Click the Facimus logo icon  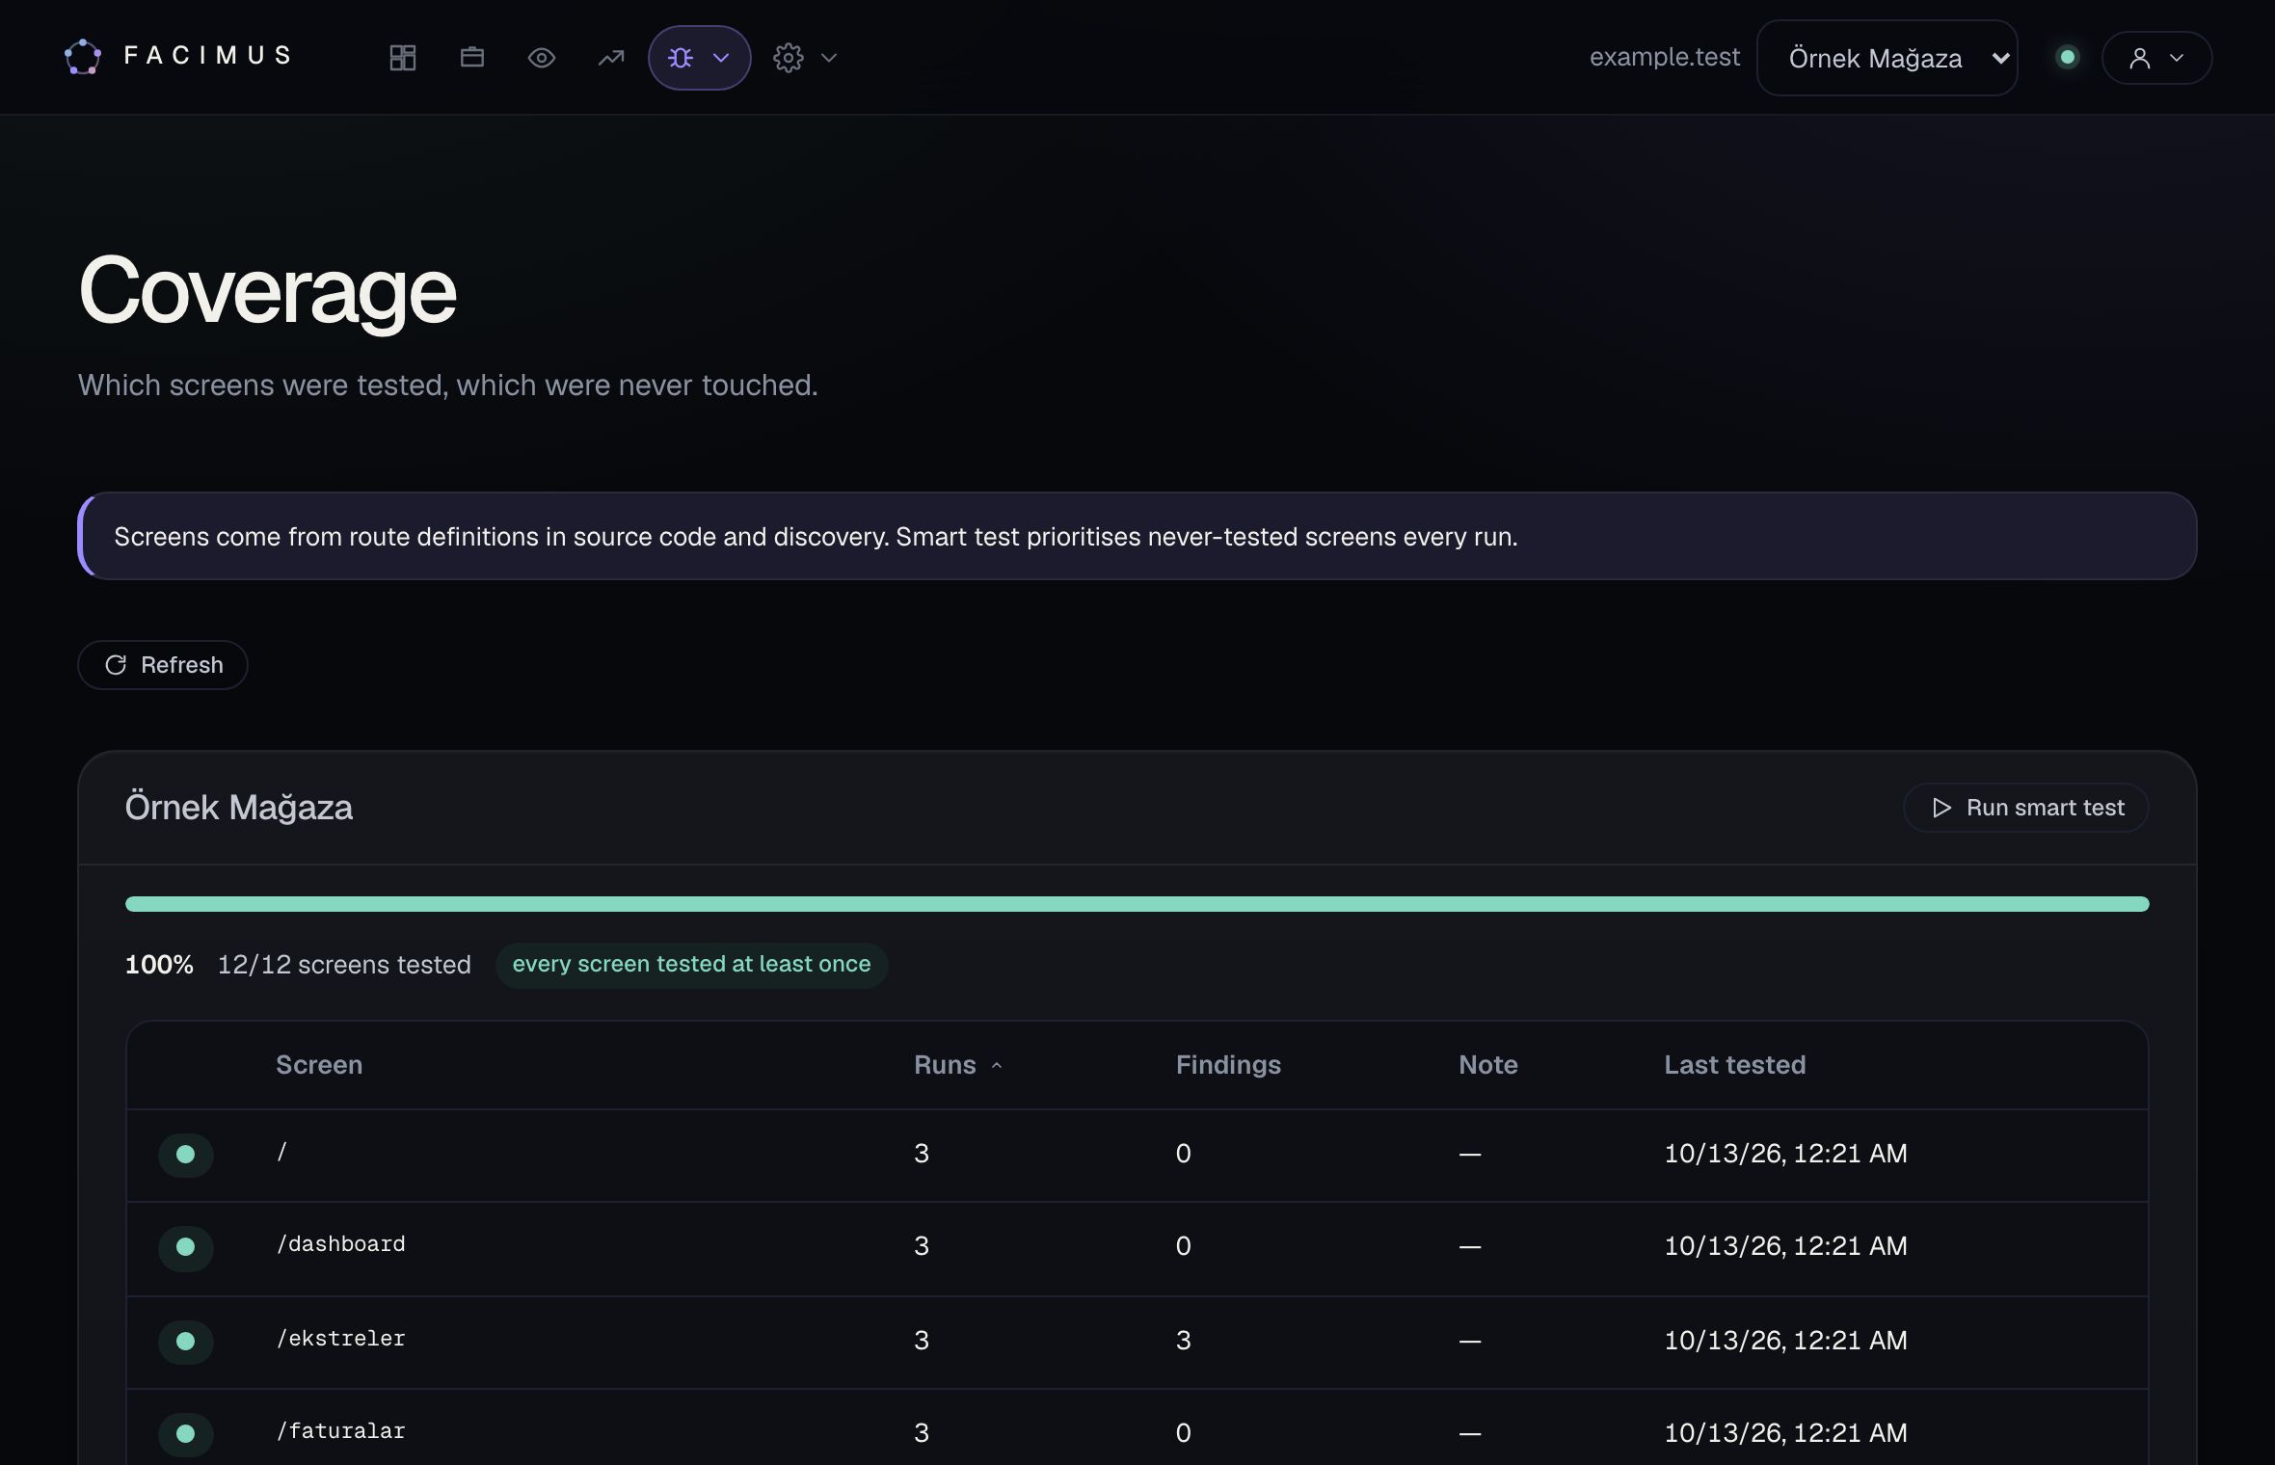click(83, 57)
